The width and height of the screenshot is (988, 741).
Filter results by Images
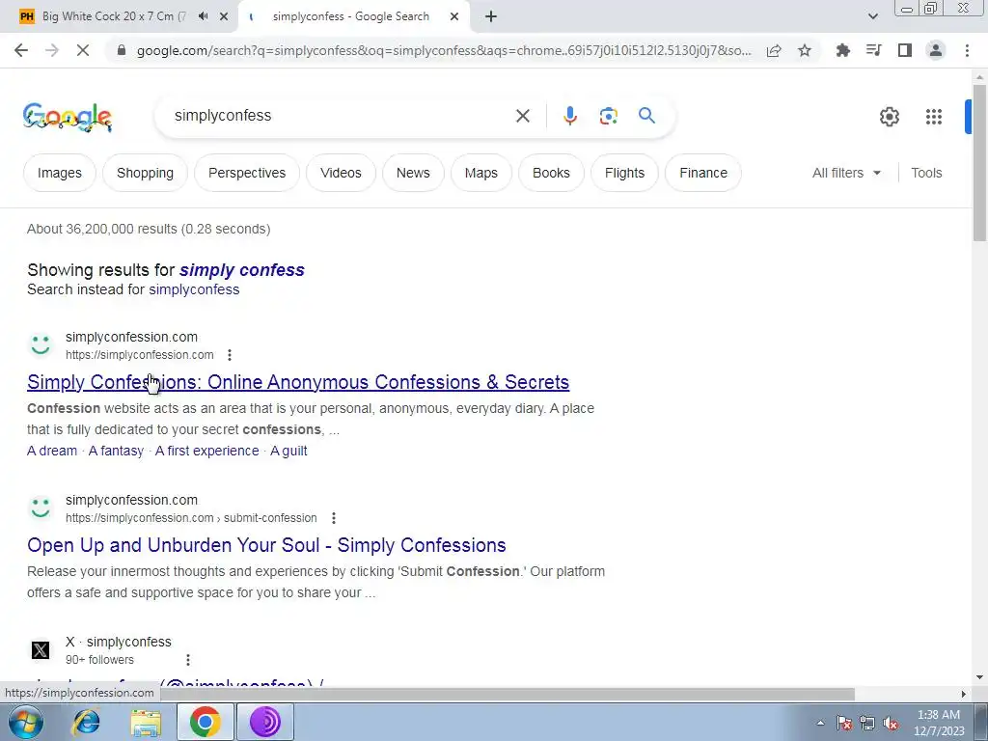[x=59, y=173]
